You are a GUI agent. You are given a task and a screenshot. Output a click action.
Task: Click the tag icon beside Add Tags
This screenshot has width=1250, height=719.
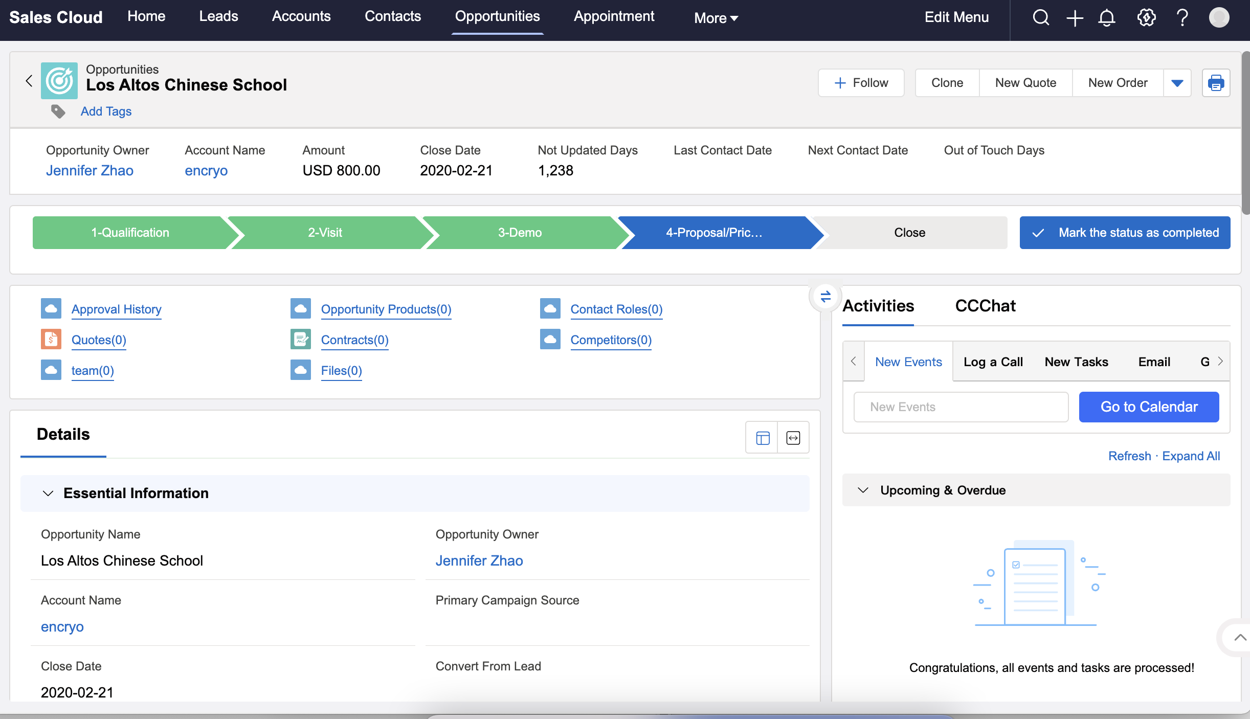[x=58, y=111]
